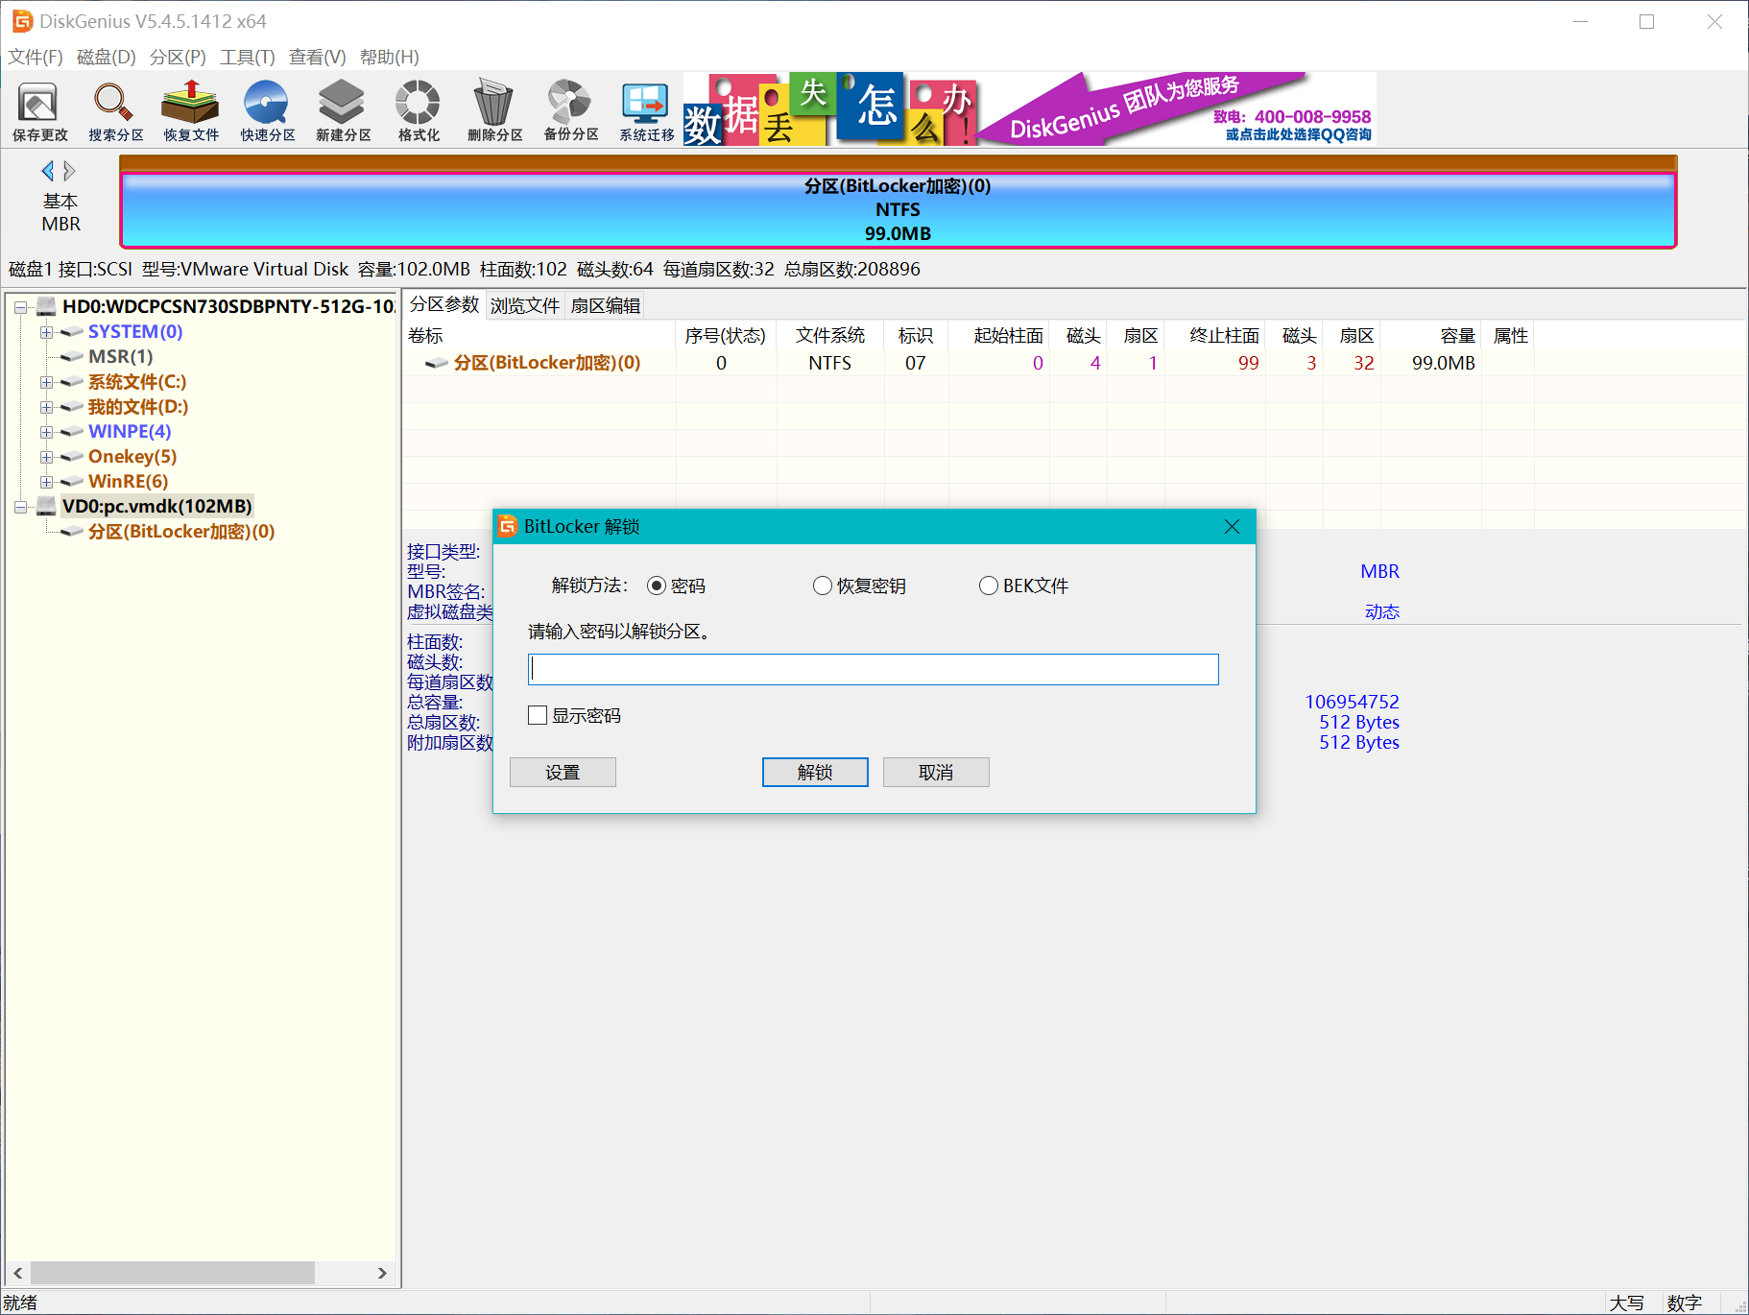Click the 数据丢失怎么办 banner ad
The height and width of the screenshot is (1315, 1749).
point(830,109)
